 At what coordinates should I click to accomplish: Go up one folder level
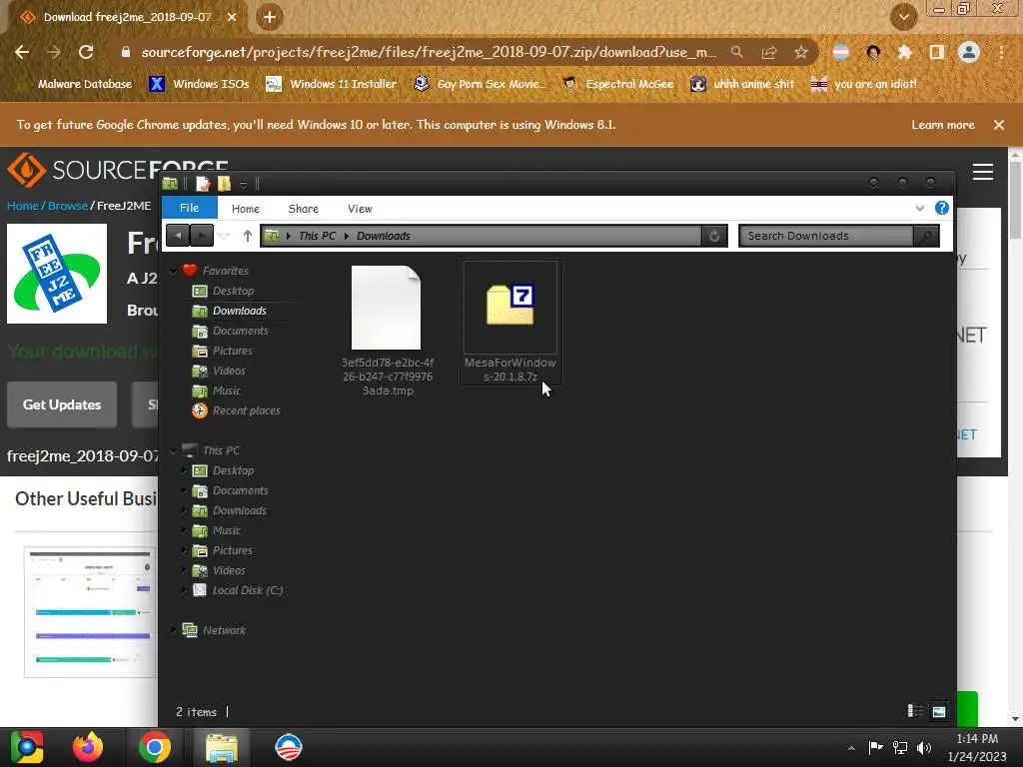point(248,236)
